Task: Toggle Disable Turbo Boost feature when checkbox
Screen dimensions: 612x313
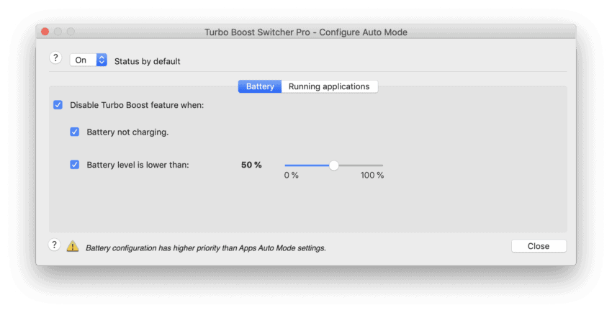Action: pos(58,105)
